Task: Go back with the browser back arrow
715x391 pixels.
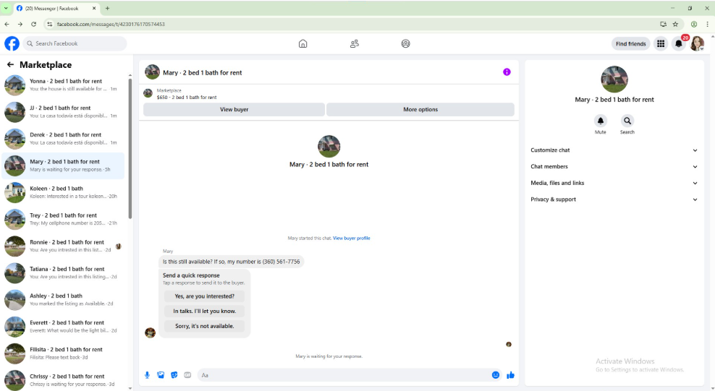Action: (x=7, y=24)
